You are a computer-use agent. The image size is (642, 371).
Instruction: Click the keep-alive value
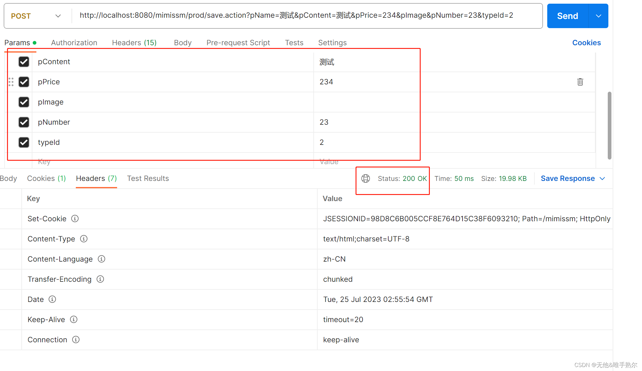[341, 340]
